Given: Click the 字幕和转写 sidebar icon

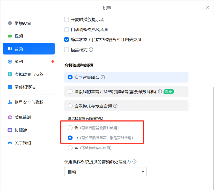Looking at the screenshot, I should click(10, 87).
